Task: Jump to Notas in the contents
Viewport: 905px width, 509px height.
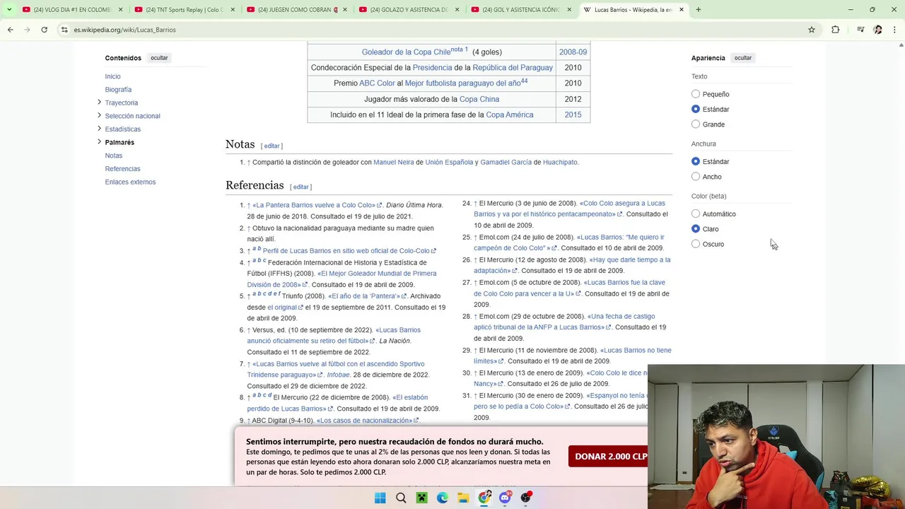Action: pyautogui.click(x=113, y=156)
